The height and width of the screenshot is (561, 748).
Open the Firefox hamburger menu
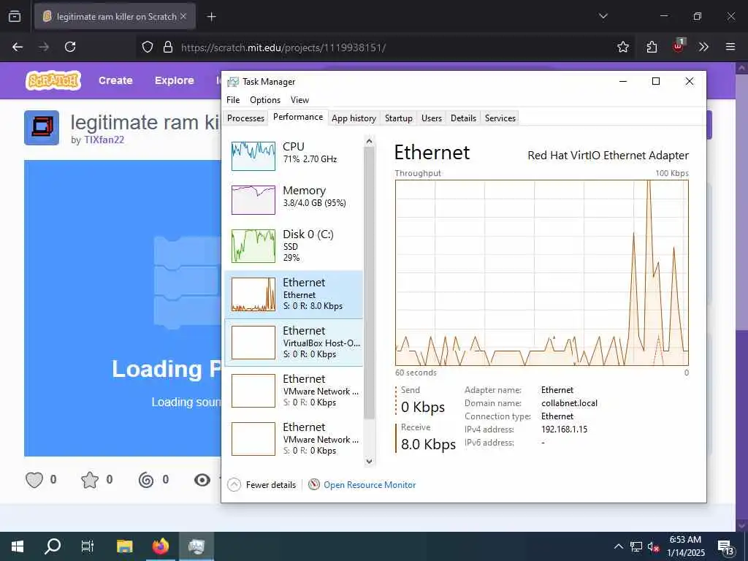point(730,47)
